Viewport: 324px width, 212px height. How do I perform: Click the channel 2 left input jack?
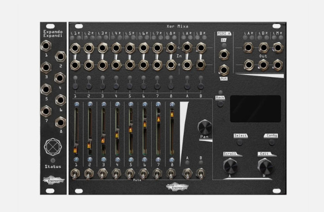pyautogui.click(x=89, y=48)
